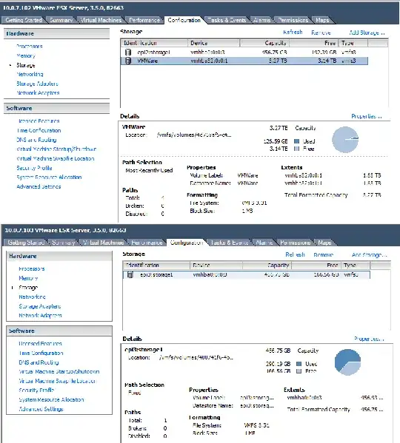The image size is (400, 443).
Task: Open Processors under Hardware on 10.0.7.102
Action: click(30, 47)
